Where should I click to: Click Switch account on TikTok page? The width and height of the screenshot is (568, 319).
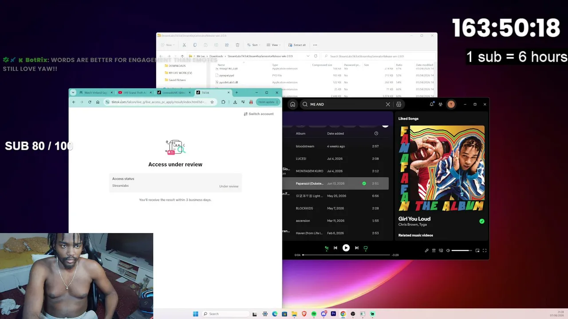click(259, 114)
